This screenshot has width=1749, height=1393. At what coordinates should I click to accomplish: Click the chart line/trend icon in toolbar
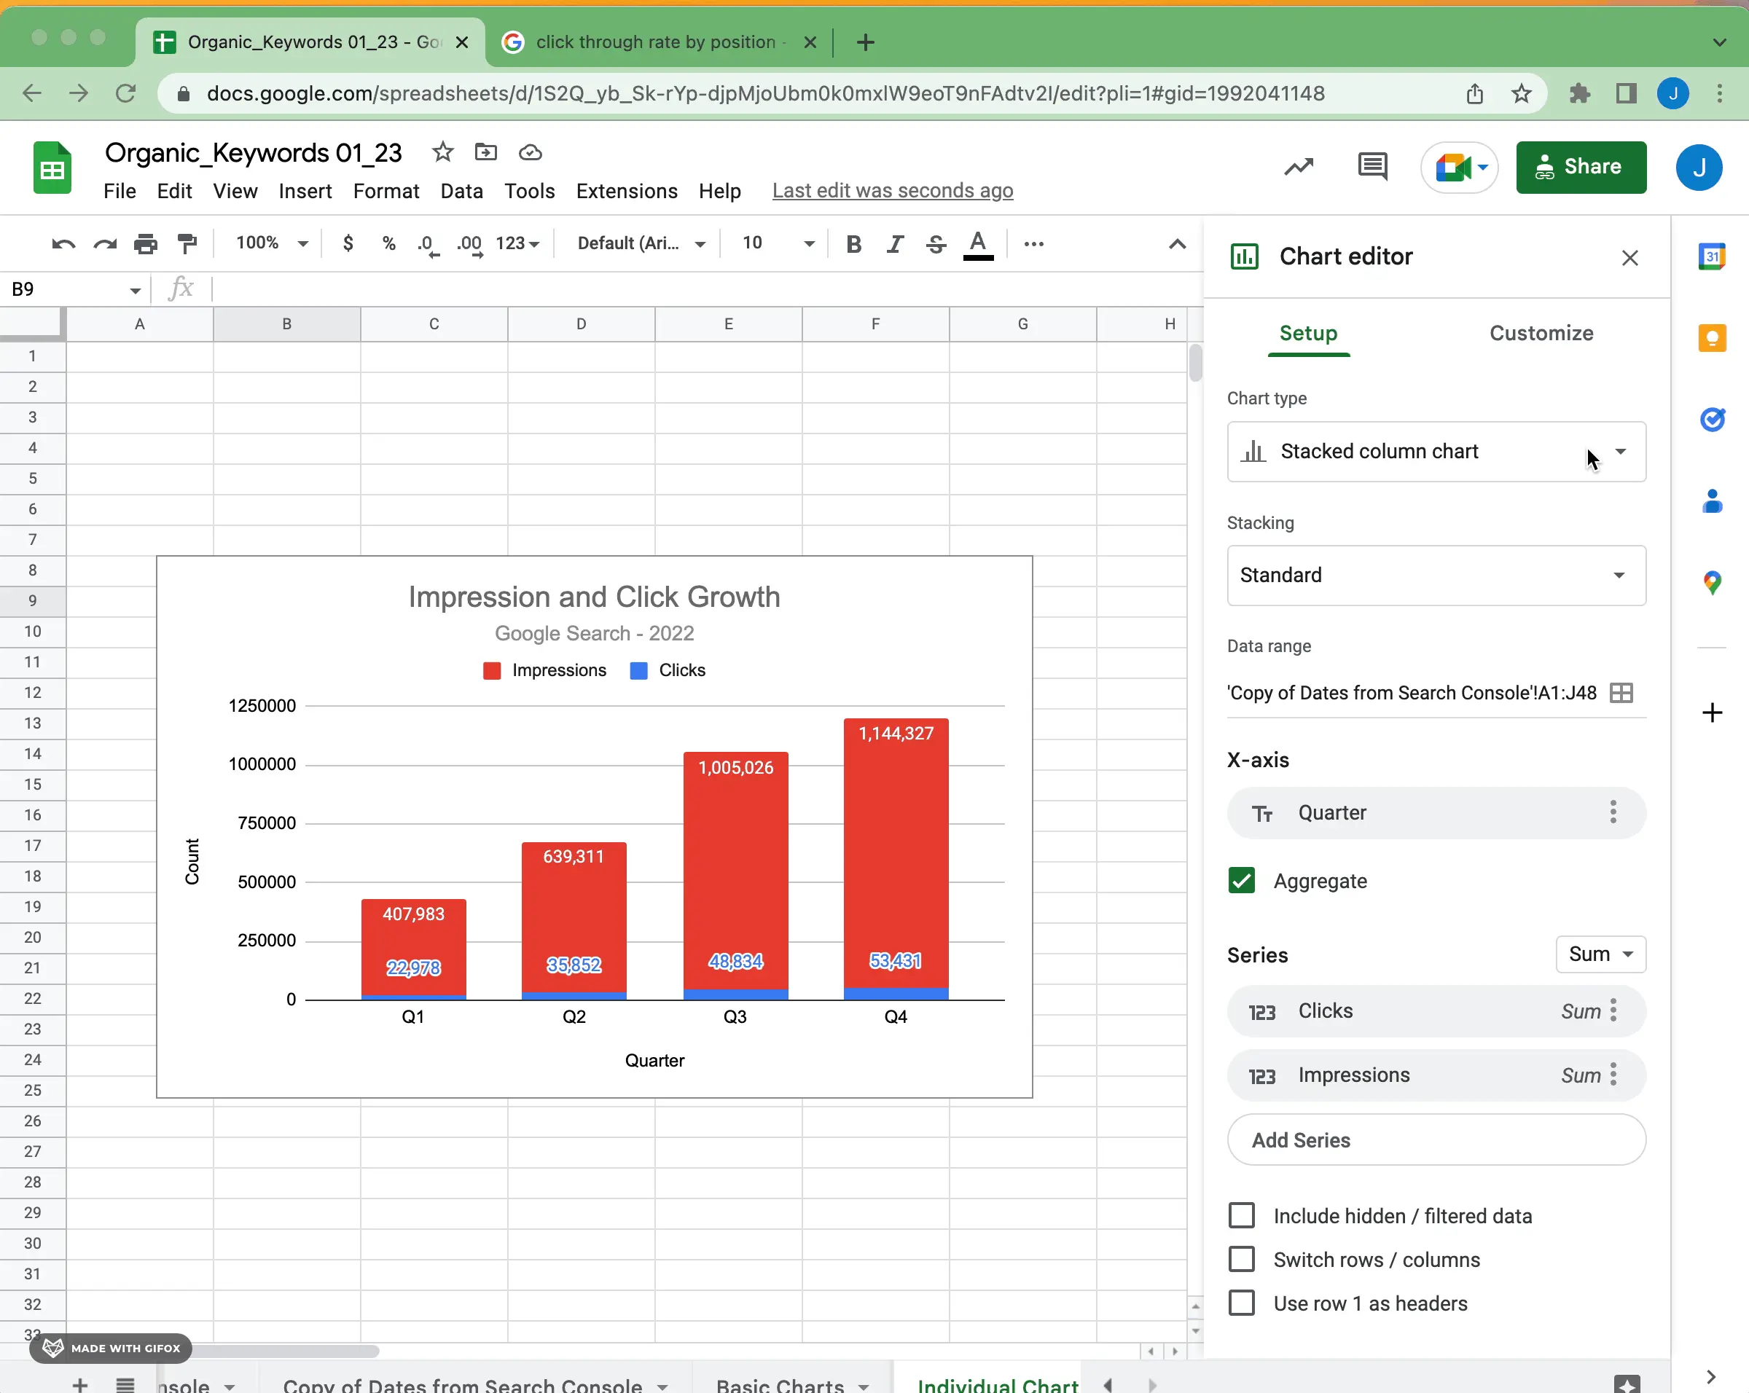tap(1298, 166)
